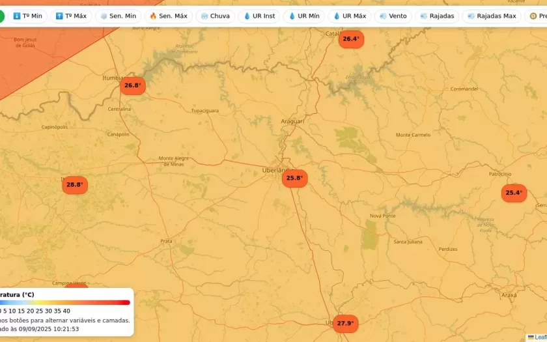Viewport: 547px width, 342px height.
Task: Show the Sen. Min thermal sensation layer
Action: 118,16
